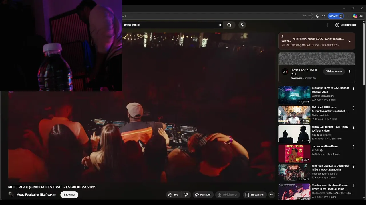The image size is (366, 205).
Task: Open the sponsored ad options menu
Action: (349, 71)
